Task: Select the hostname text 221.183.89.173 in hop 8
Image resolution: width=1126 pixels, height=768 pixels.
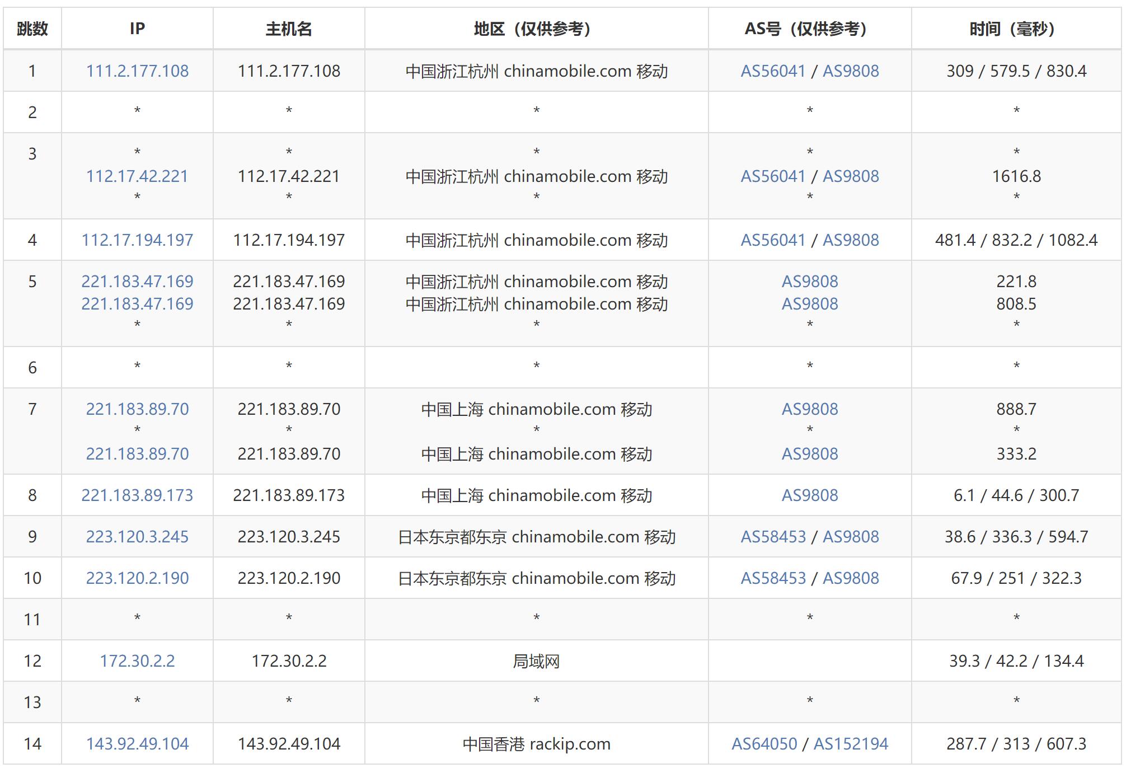Action: tap(289, 495)
